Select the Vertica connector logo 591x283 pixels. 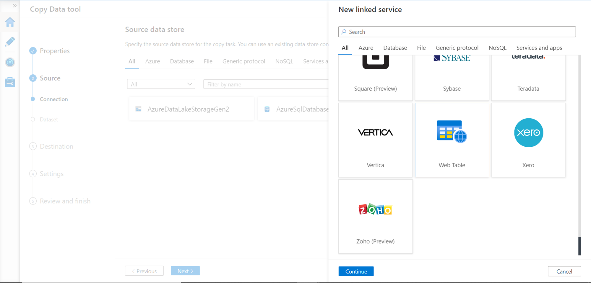[x=375, y=132]
